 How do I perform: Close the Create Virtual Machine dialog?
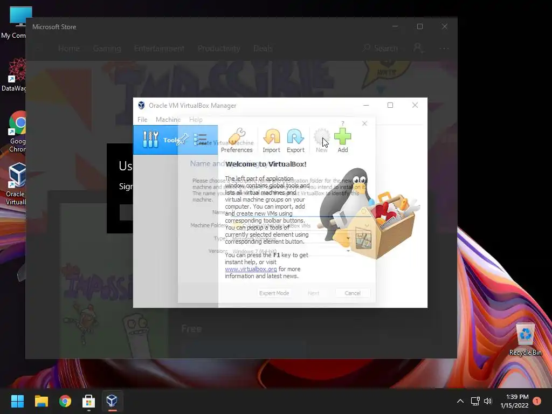pos(364,123)
